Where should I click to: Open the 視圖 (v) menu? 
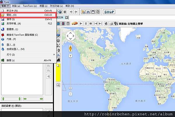point(43,6)
